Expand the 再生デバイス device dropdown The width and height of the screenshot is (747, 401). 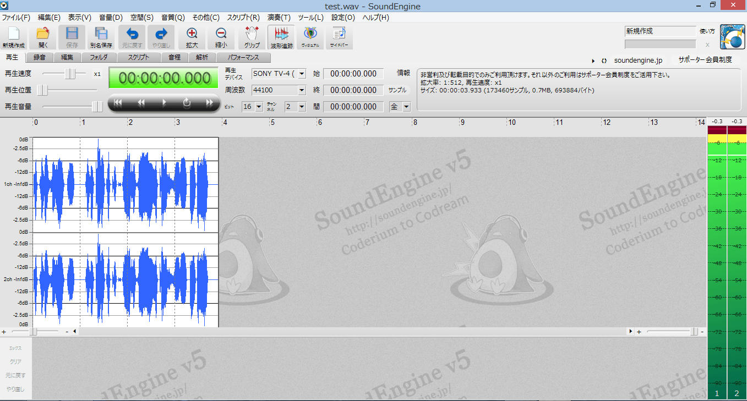(302, 74)
